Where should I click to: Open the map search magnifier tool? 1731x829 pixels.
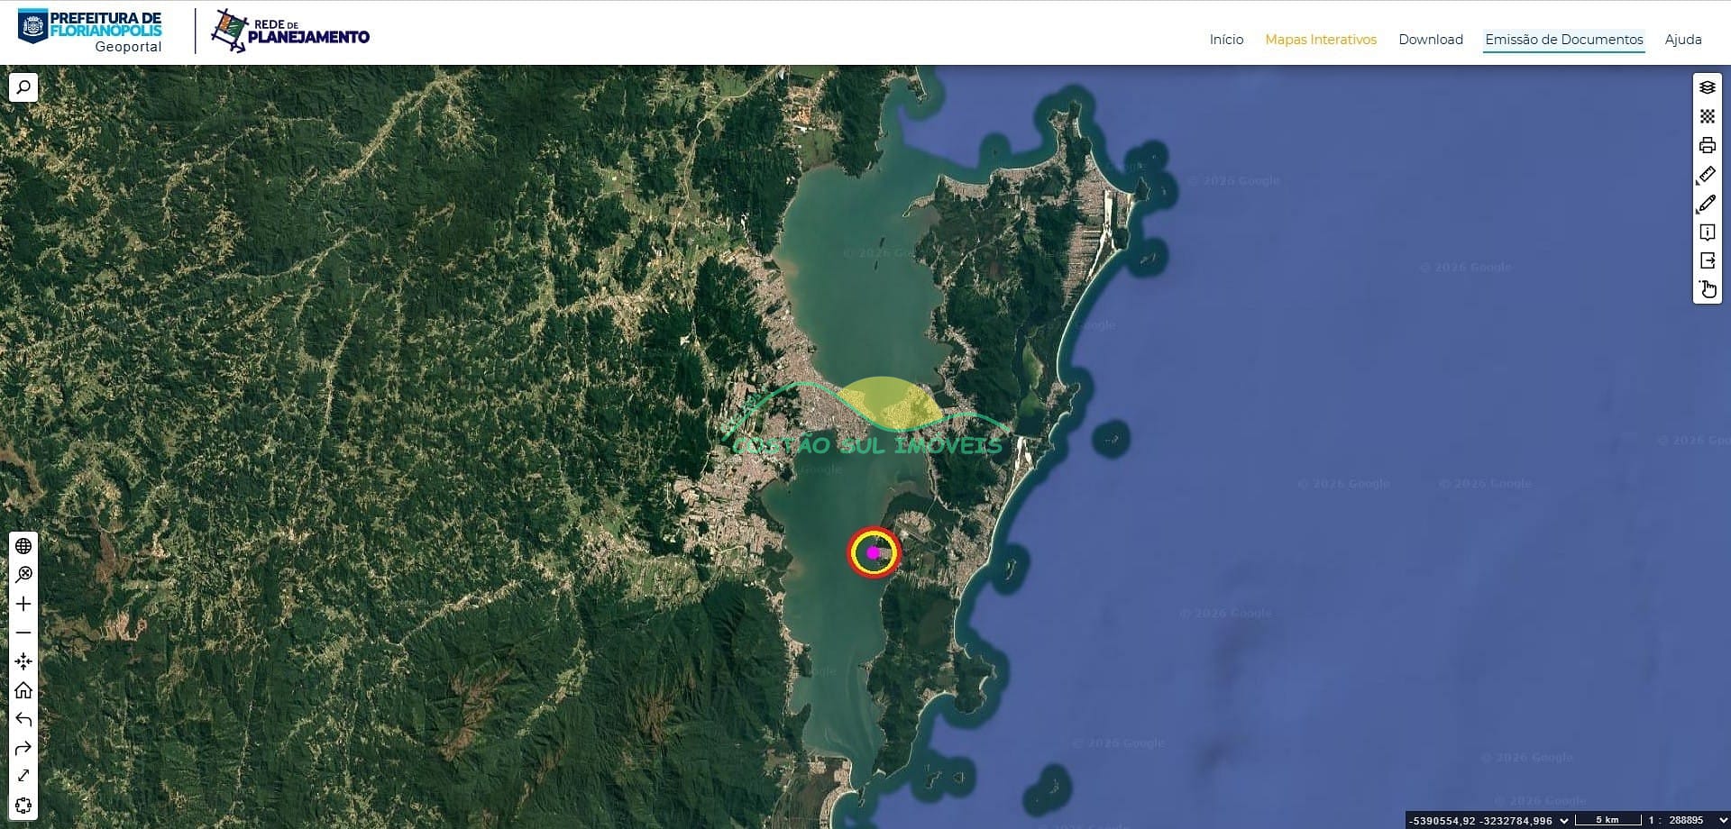[23, 87]
